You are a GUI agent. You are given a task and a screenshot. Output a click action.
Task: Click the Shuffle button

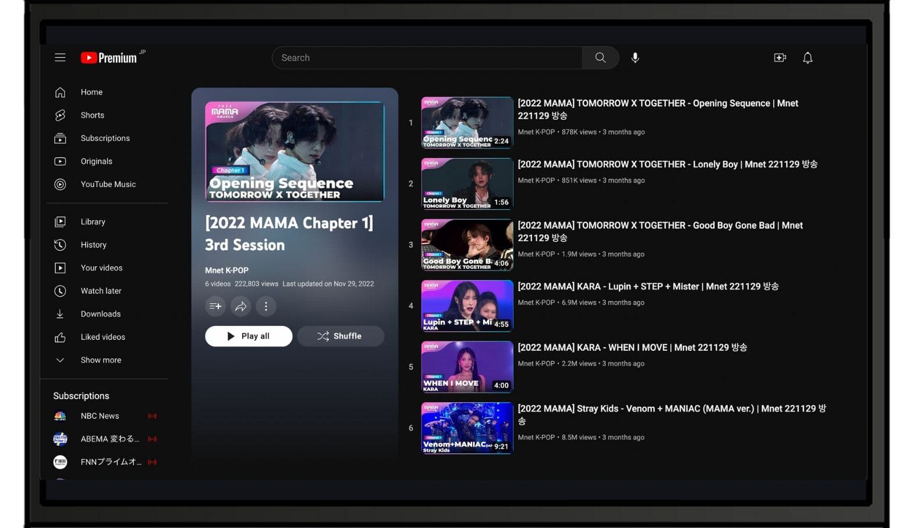coord(341,336)
